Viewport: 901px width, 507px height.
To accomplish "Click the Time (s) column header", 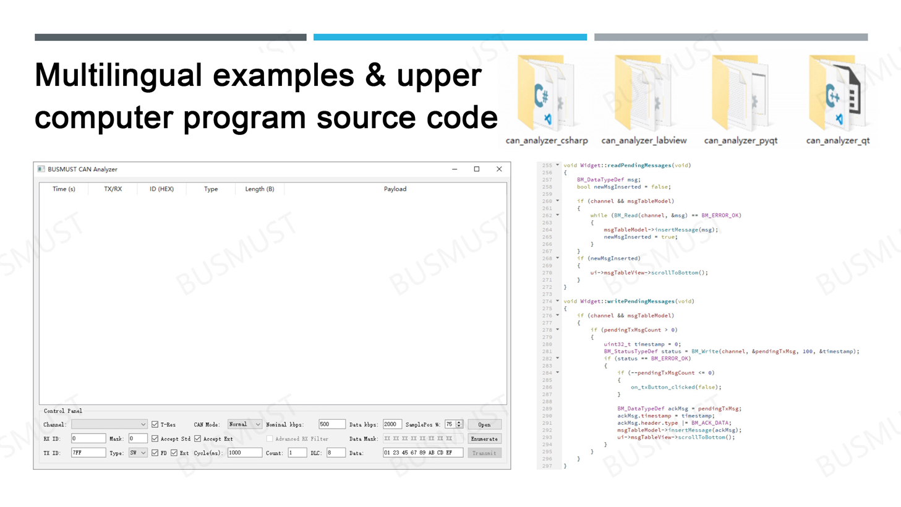I will coord(64,189).
